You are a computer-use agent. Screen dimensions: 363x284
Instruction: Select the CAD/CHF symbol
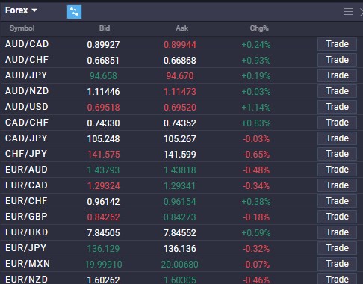27,123
